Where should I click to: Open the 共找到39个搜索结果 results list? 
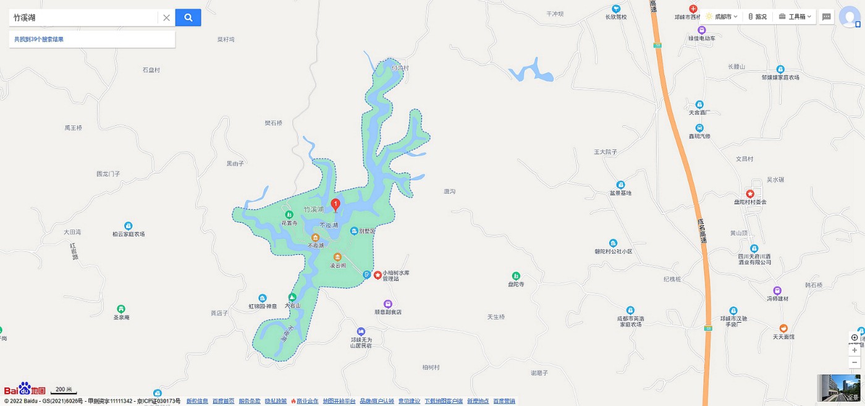coord(39,39)
